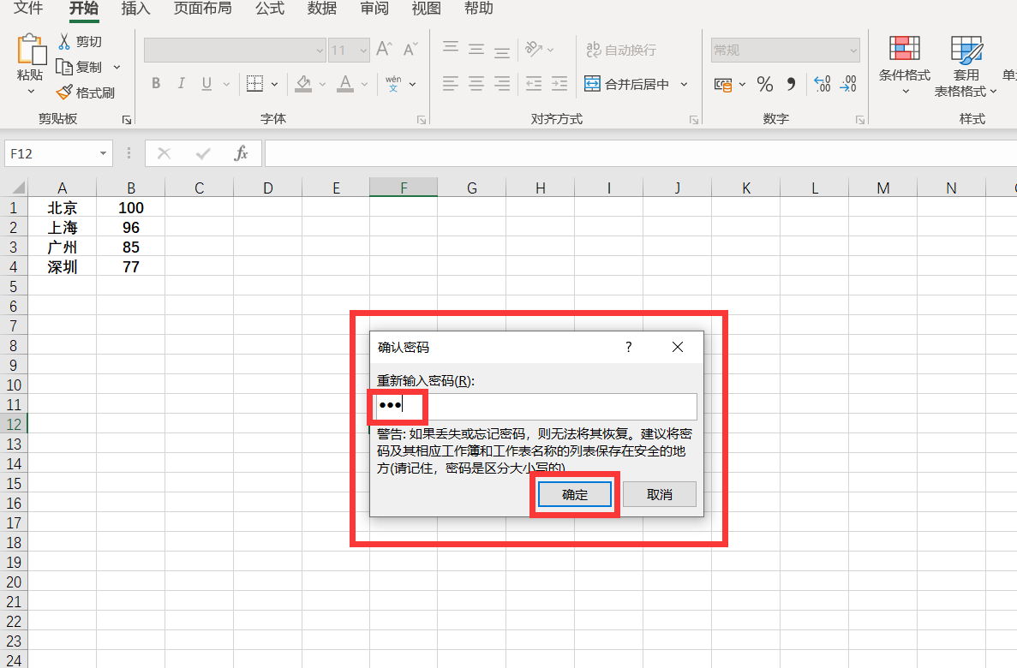Viewport: 1017px width, 668px height.
Task: Click the cell Borders icon
Action: (254, 84)
